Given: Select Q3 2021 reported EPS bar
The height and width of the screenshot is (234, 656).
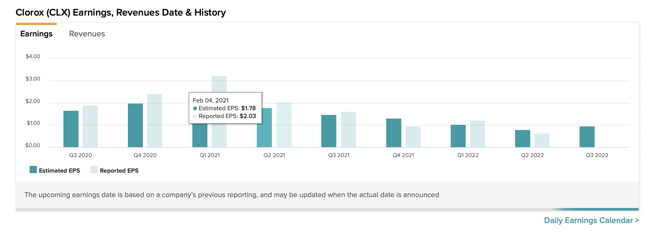Looking at the screenshot, I should tap(349, 129).
